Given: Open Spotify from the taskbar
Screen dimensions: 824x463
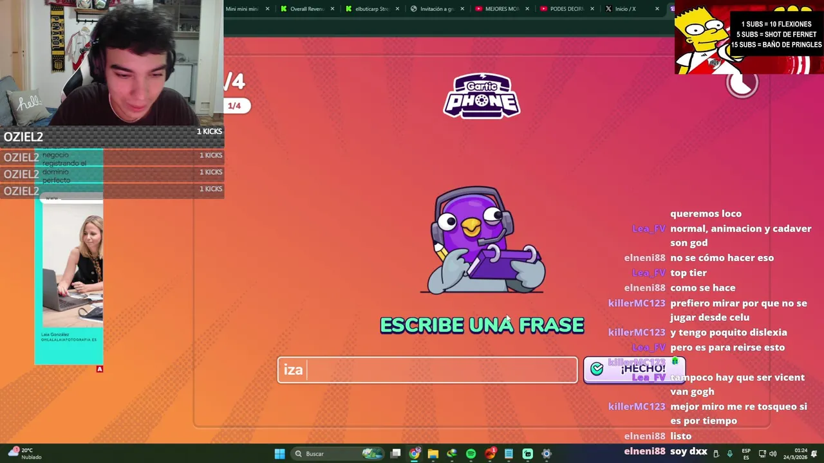Looking at the screenshot, I should coord(471,454).
